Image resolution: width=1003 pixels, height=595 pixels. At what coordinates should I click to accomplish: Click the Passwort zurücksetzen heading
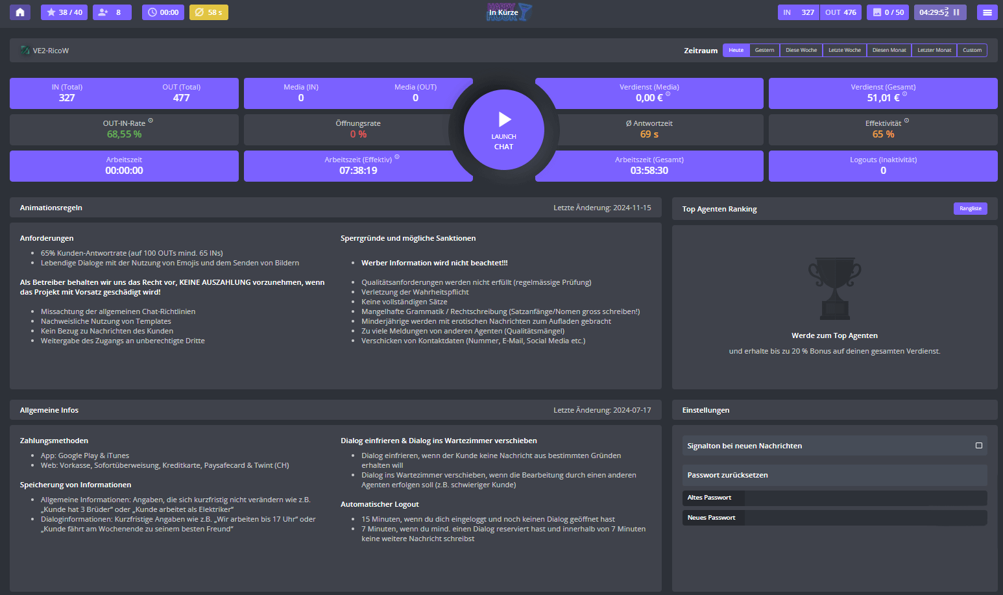coord(727,475)
